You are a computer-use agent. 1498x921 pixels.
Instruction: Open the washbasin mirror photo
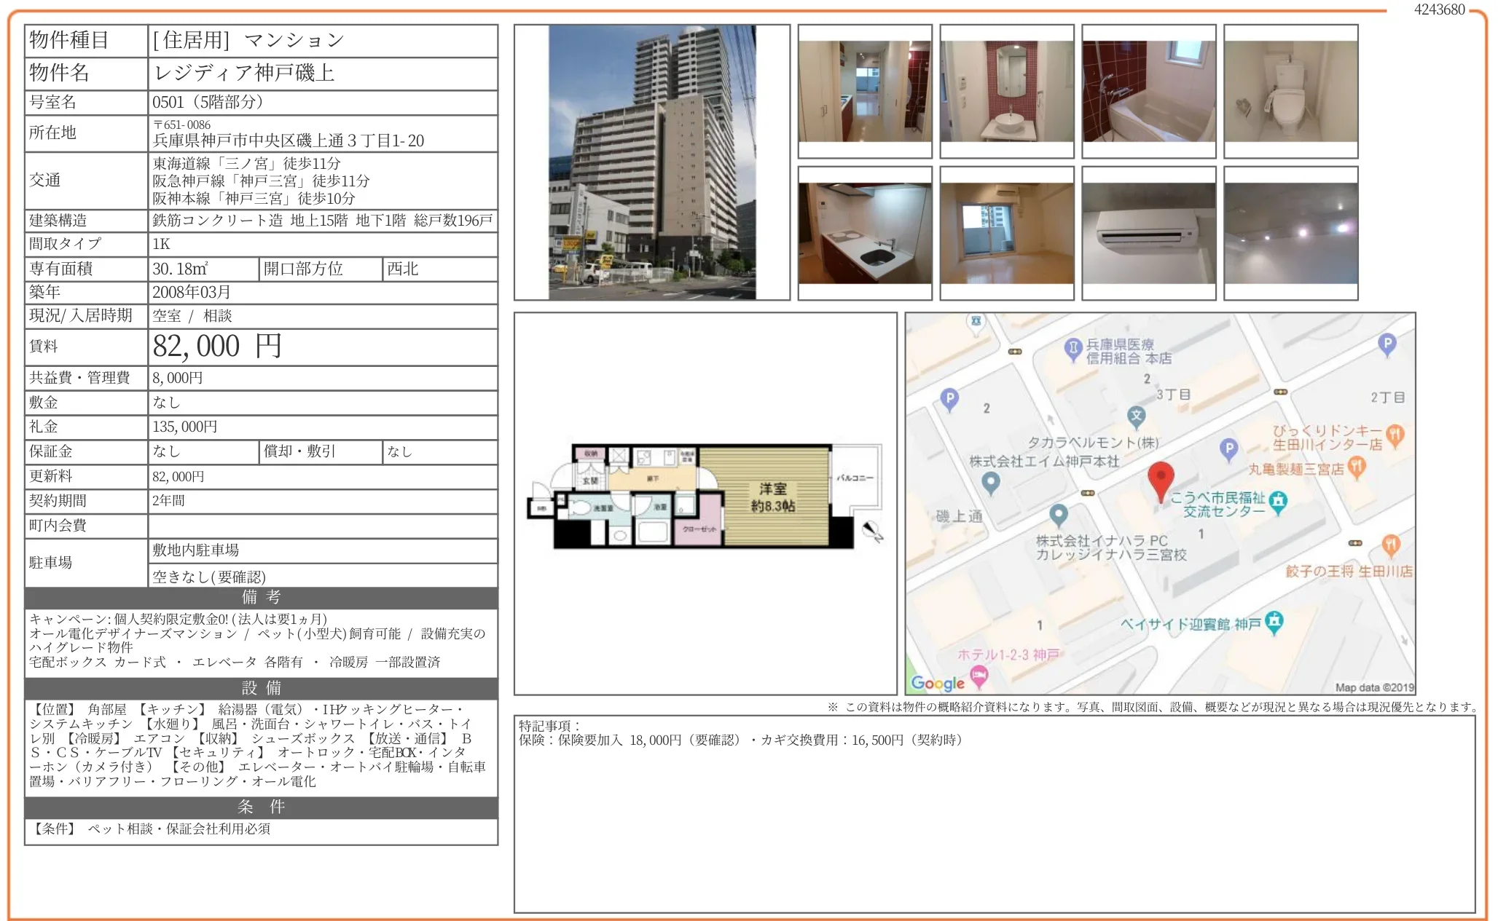(1006, 91)
